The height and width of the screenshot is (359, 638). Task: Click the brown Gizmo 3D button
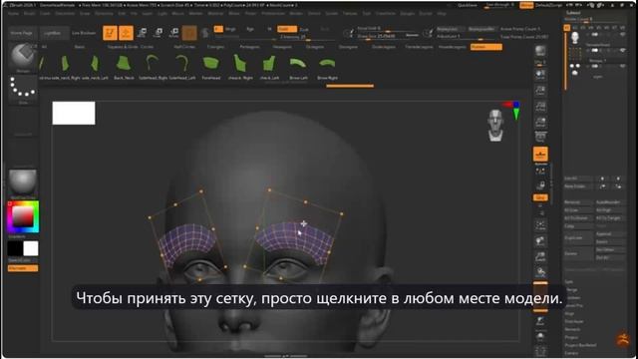[189, 33]
